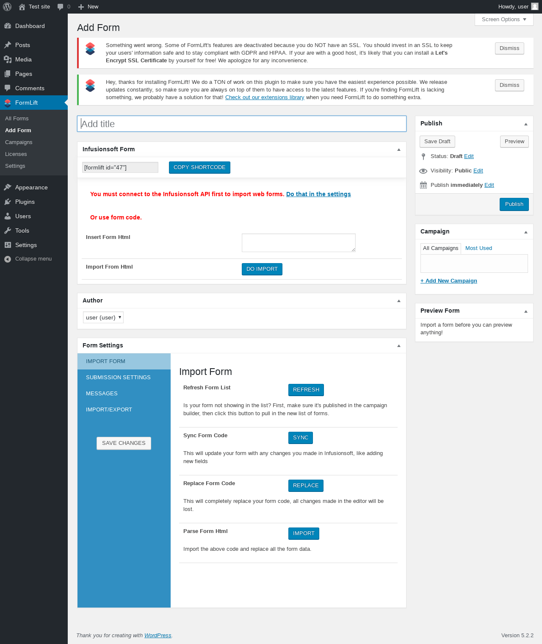Click the Comments speech bubble sidebar icon
The image size is (542, 644).
(8, 88)
